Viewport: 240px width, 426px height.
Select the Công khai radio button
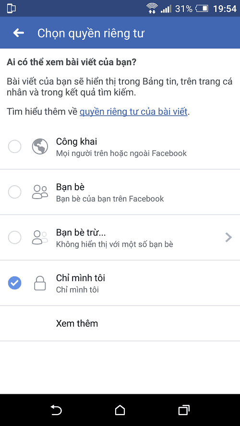click(x=15, y=147)
